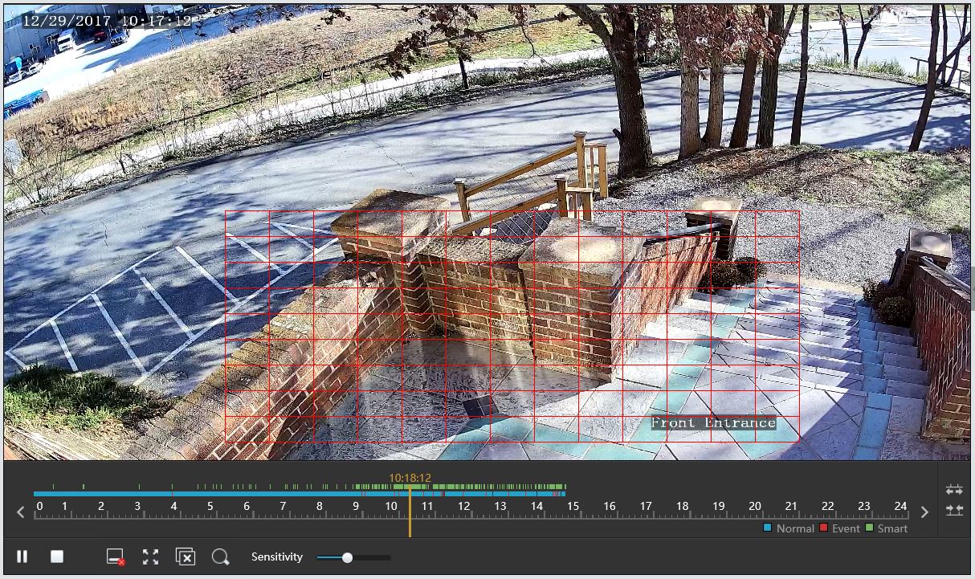Click the smart search magnifier icon
This screenshot has height=579, width=975.
click(220, 557)
